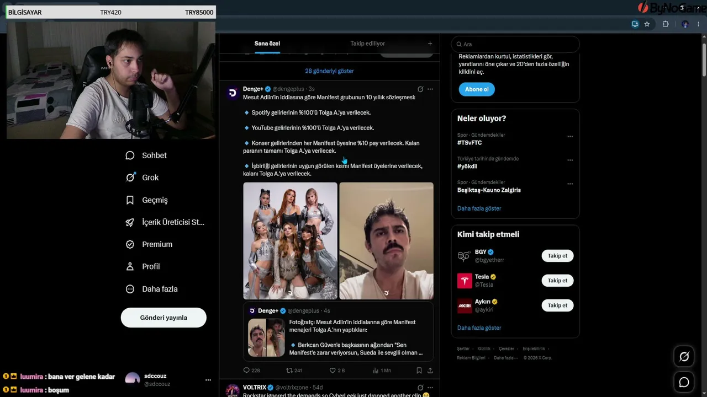This screenshot has height=397, width=707.
Task: Switch to the Takip ediliyor tab
Action: point(367,44)
